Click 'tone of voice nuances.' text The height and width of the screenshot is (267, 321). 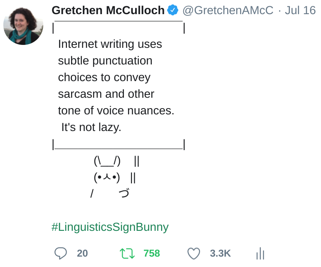tap(116, 111)
